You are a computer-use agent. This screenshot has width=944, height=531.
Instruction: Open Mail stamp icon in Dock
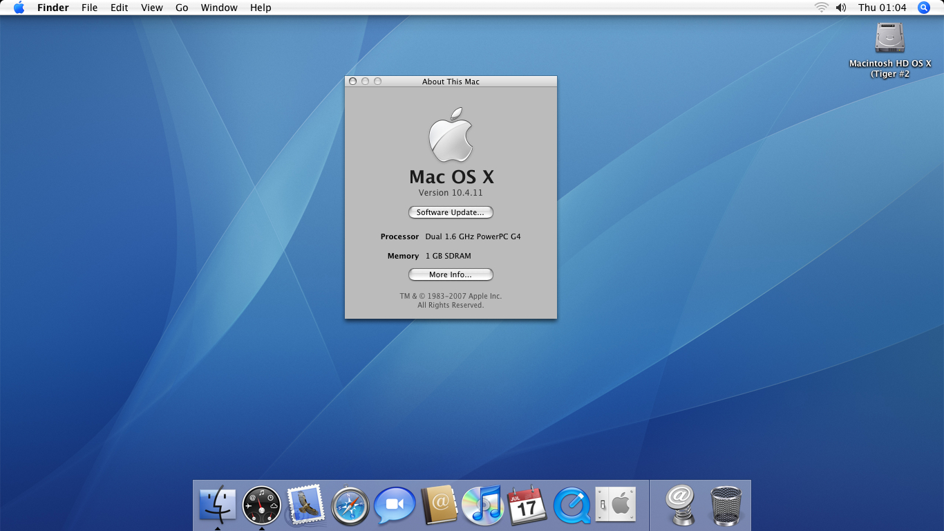pyautogui.click(x=305, y=505)
